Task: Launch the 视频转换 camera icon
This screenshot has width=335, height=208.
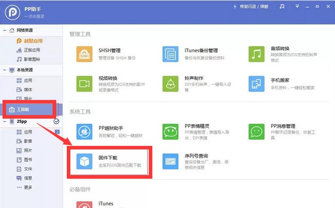Action: point(84,84)
